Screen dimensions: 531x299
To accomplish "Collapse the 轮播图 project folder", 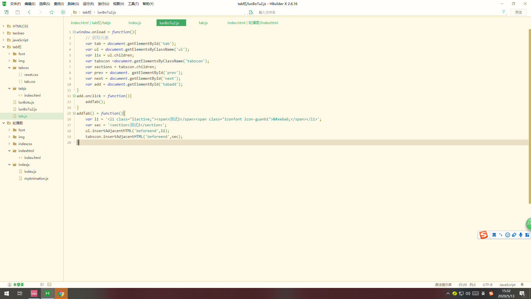I will pyautogui.click(x=3, y=123).
